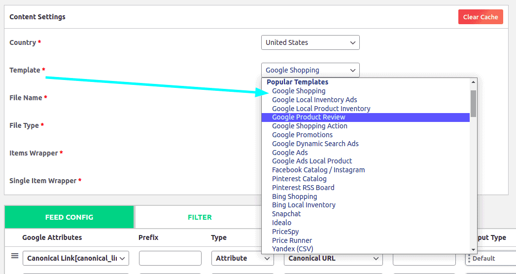Open the FILTER tab
Viewport: 516px width, 274px height.
200,217
